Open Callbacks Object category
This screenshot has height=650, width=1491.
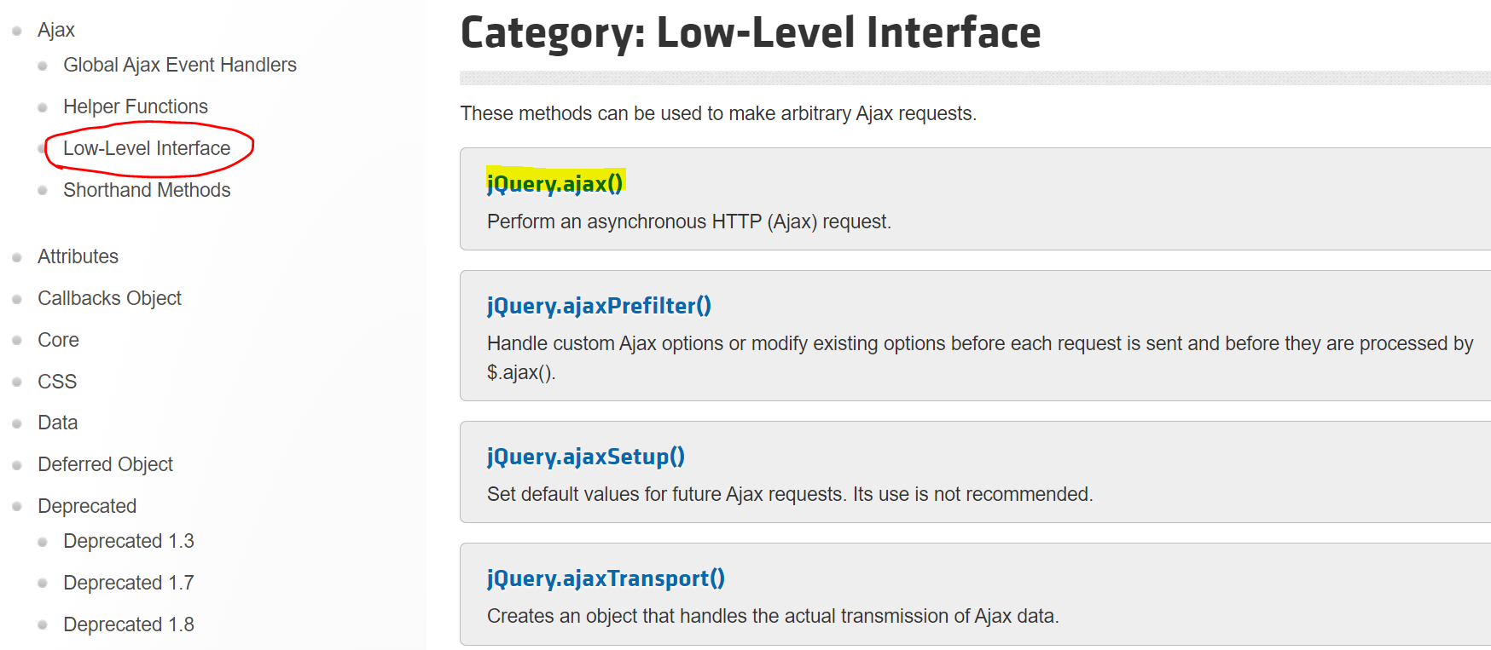pyautogui.click(x=109, y=298)
